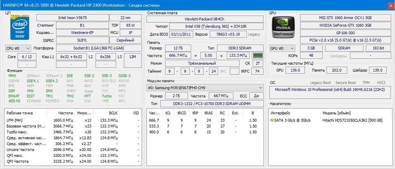Select the Uncore Частота row

tap(73, 150)
